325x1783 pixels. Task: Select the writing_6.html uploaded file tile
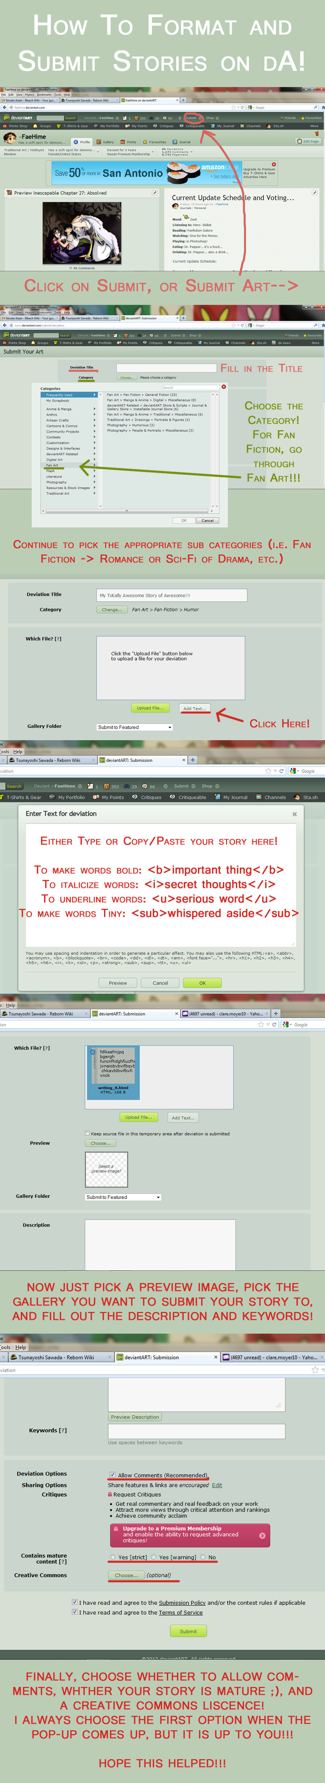113,1074
